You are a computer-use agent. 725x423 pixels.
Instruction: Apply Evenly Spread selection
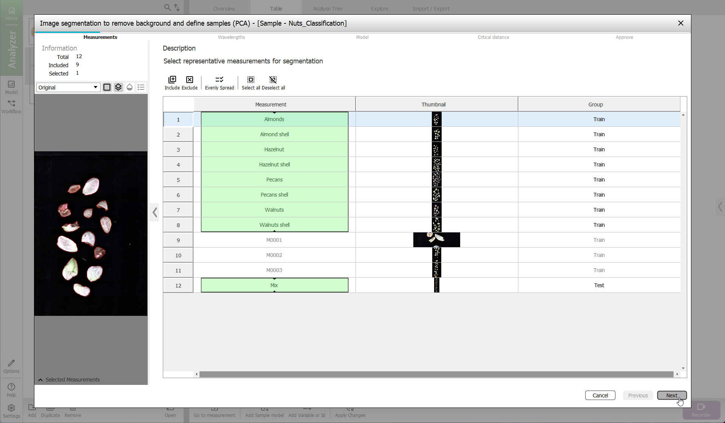[220, 80]
